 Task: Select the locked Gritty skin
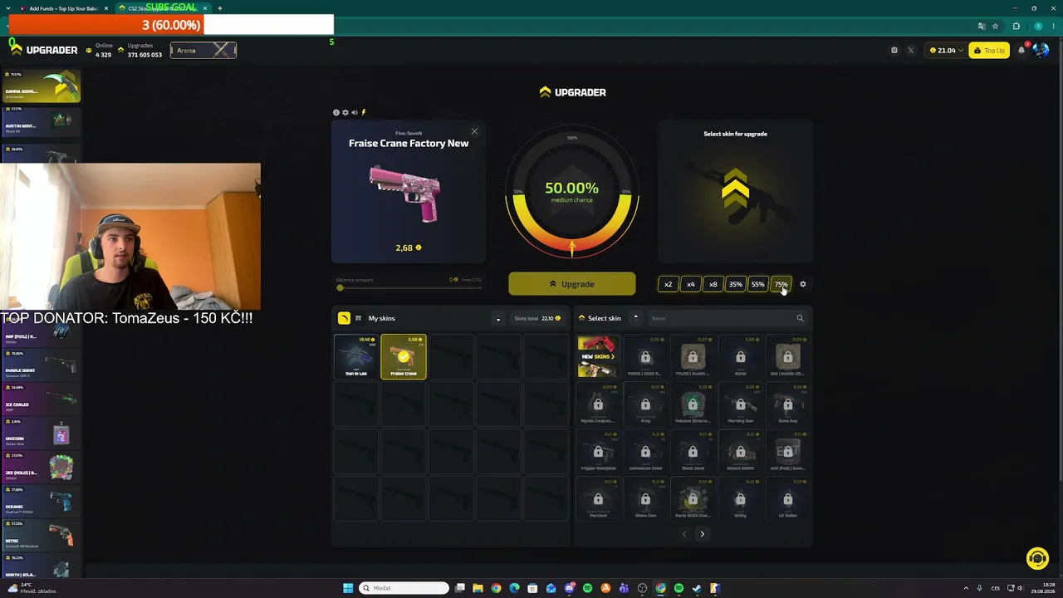[740, 499]
